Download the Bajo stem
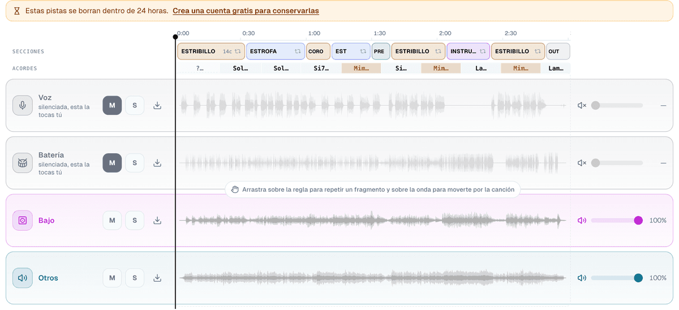 tap(157, 221)
